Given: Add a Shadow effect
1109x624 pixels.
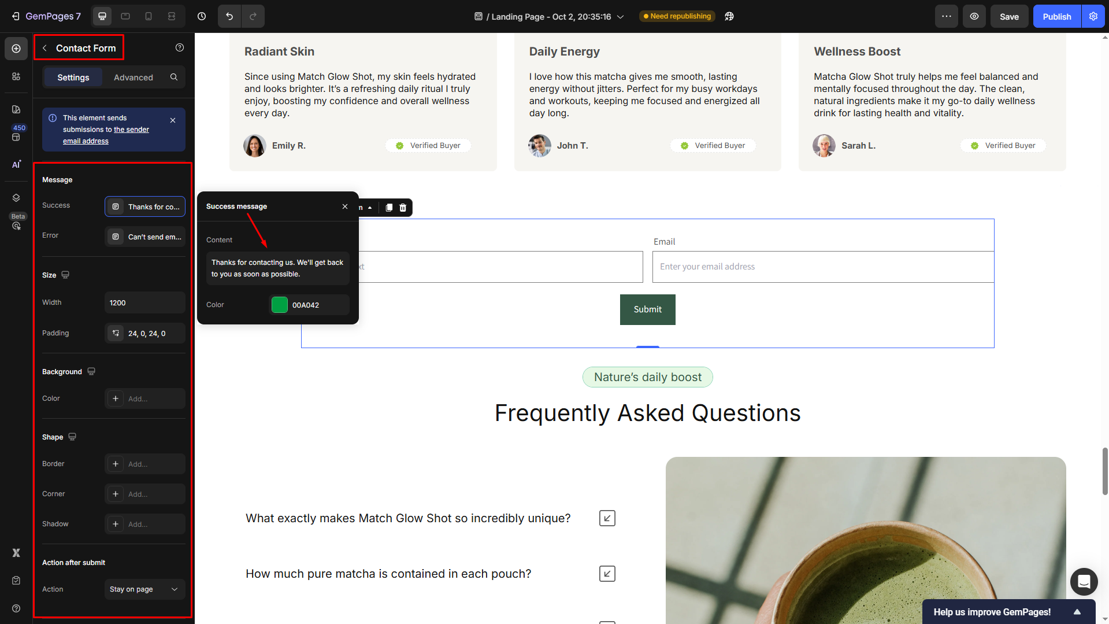Looking at the screenshot, I should point(145,524).
